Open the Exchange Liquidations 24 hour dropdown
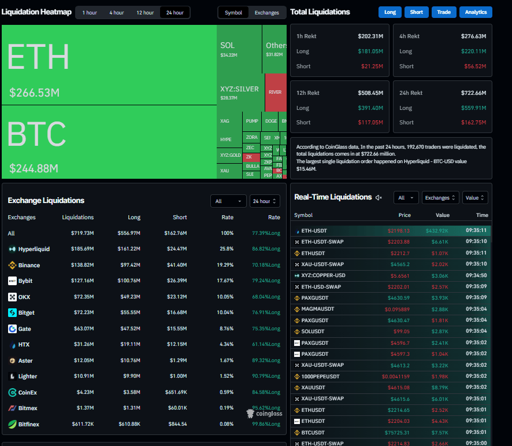The height and width of the screenshot is (446, 512). pyautogui.click(x=265, y=201)
